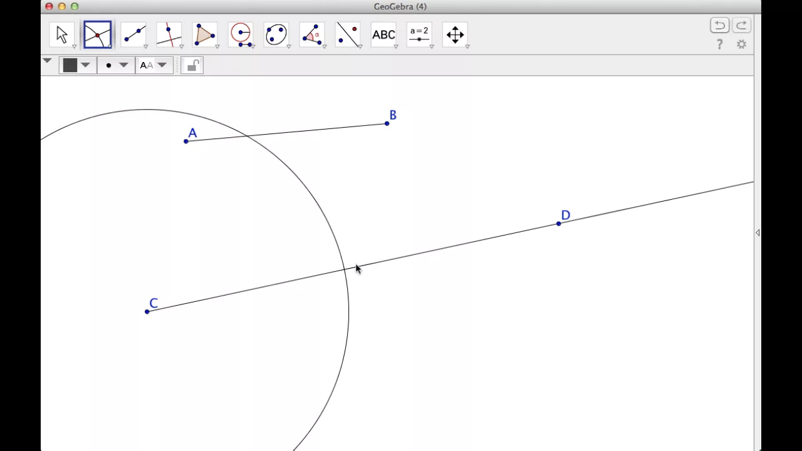Image resolution: width=802 pixels, height=451 pixels.
Task: Expand the Ellipse tool submenu triangle
Action: pyautogui.click(x=288, y=46)
